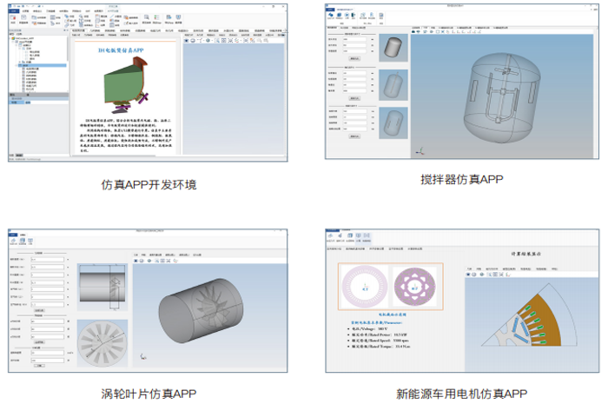Click the third ribbon icon in the turbine blade app

tap(30, 242)
